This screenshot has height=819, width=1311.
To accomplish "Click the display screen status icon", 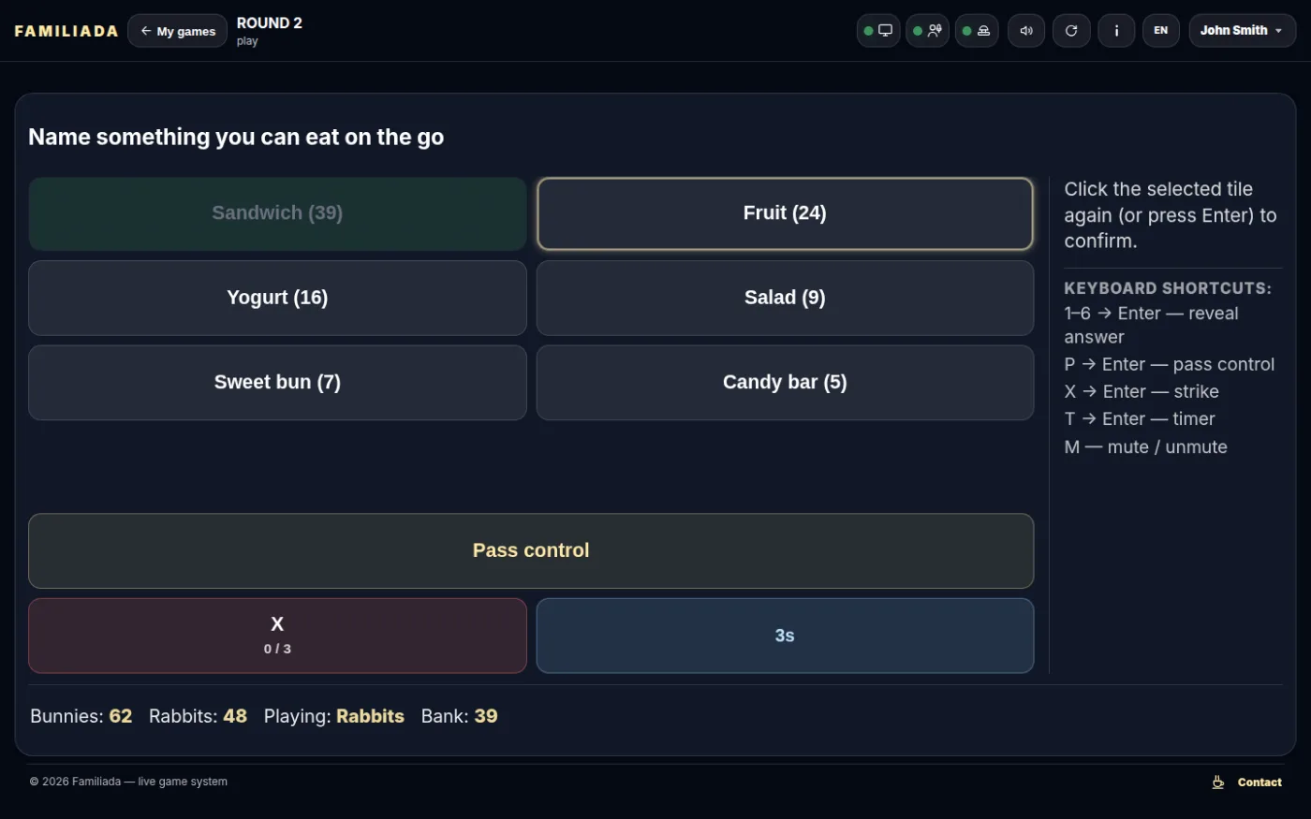I will coord(878,31).
